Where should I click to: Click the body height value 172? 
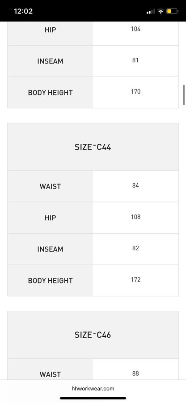pos(135,279)
